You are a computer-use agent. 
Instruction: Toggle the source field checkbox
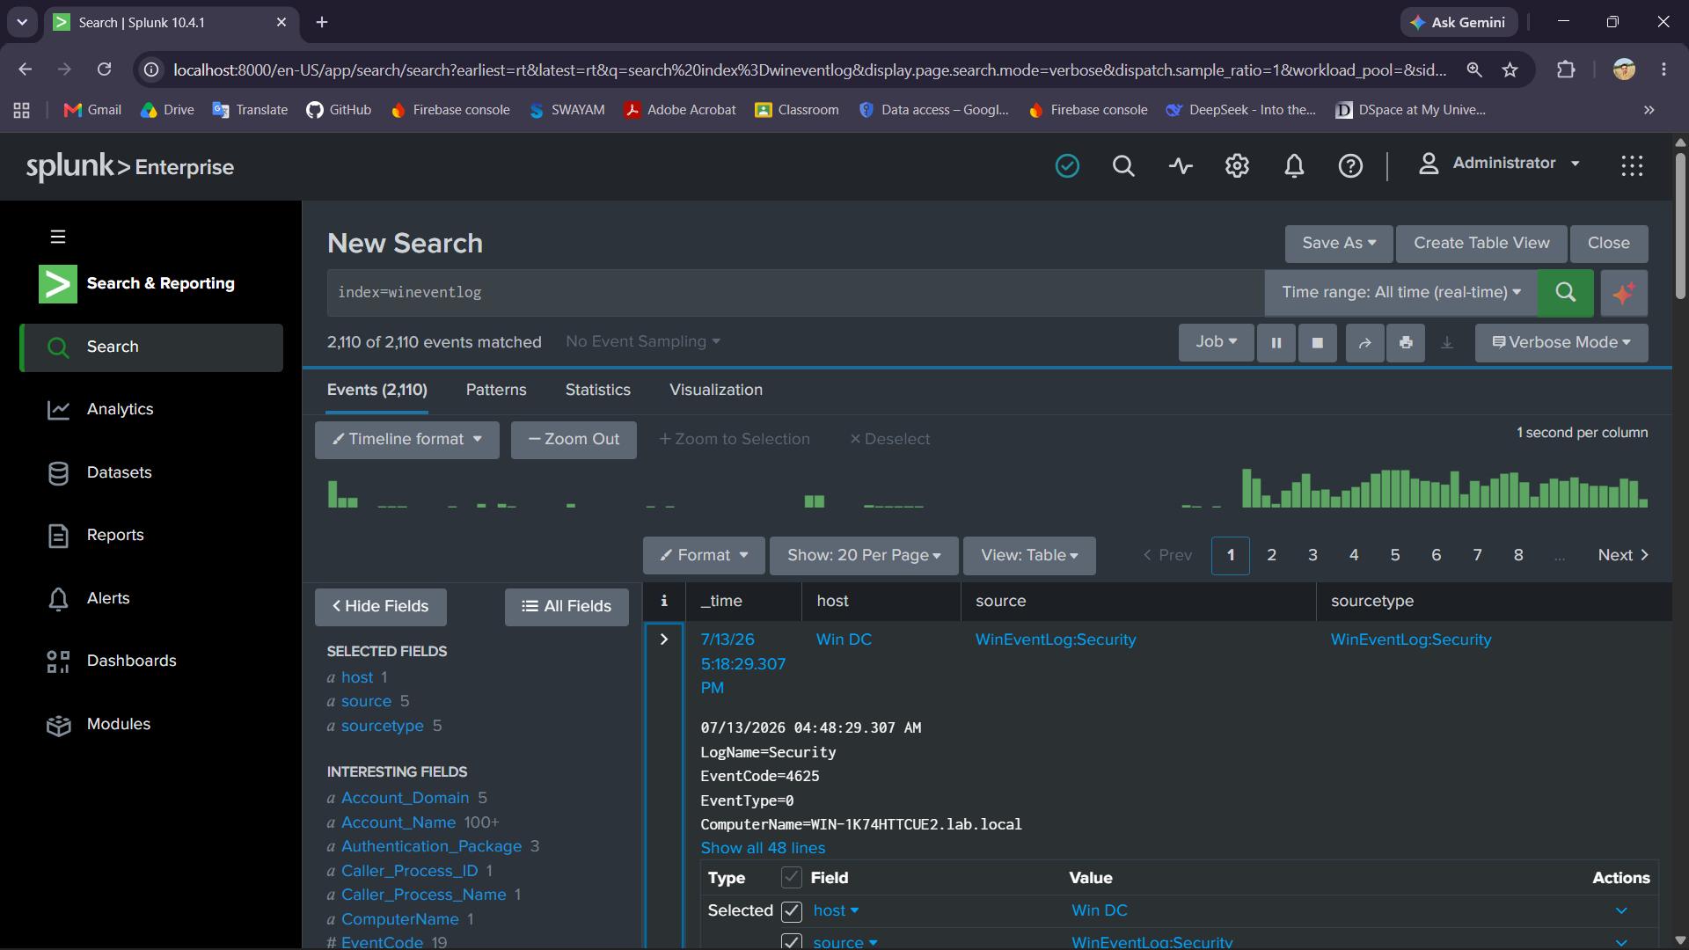coord(792,942)
